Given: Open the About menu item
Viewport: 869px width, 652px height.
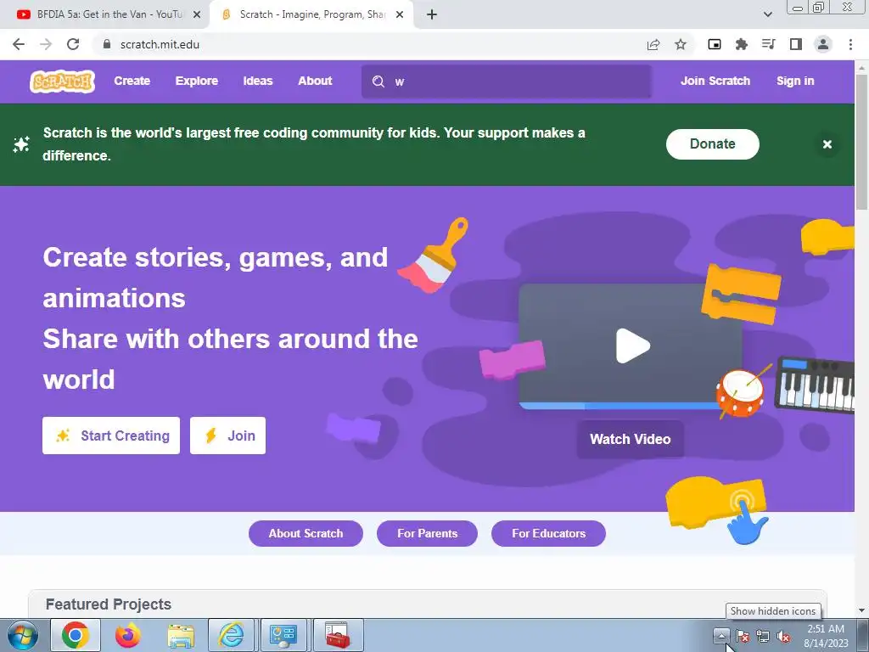Looking at the screenshot, I should coord(315,81).
